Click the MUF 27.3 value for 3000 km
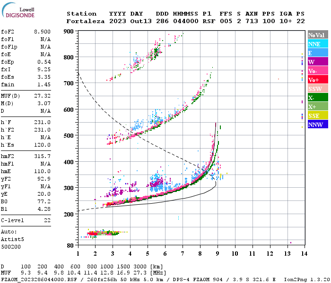This screenshot has width=331, height=283. pyautogui.click(x=140, y=273)
